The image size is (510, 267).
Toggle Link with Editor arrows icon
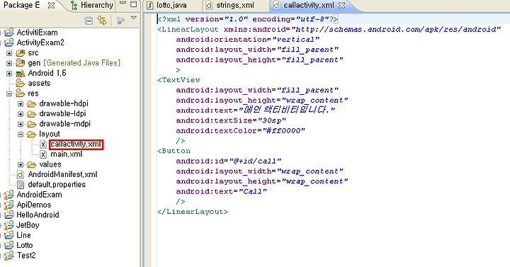pos(102,21)
